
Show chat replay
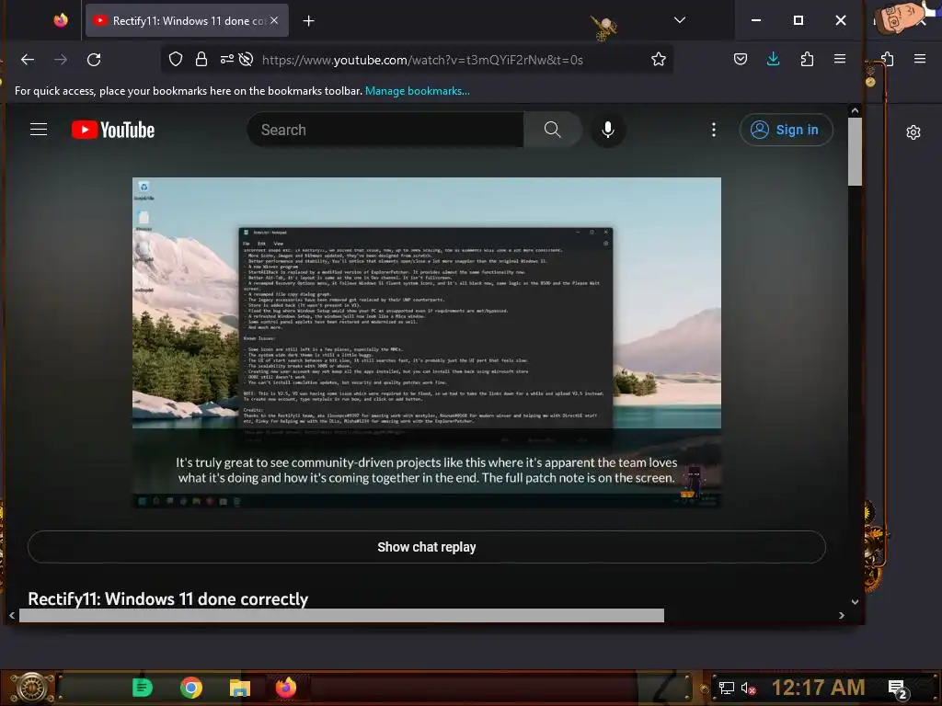pos(427,547)
